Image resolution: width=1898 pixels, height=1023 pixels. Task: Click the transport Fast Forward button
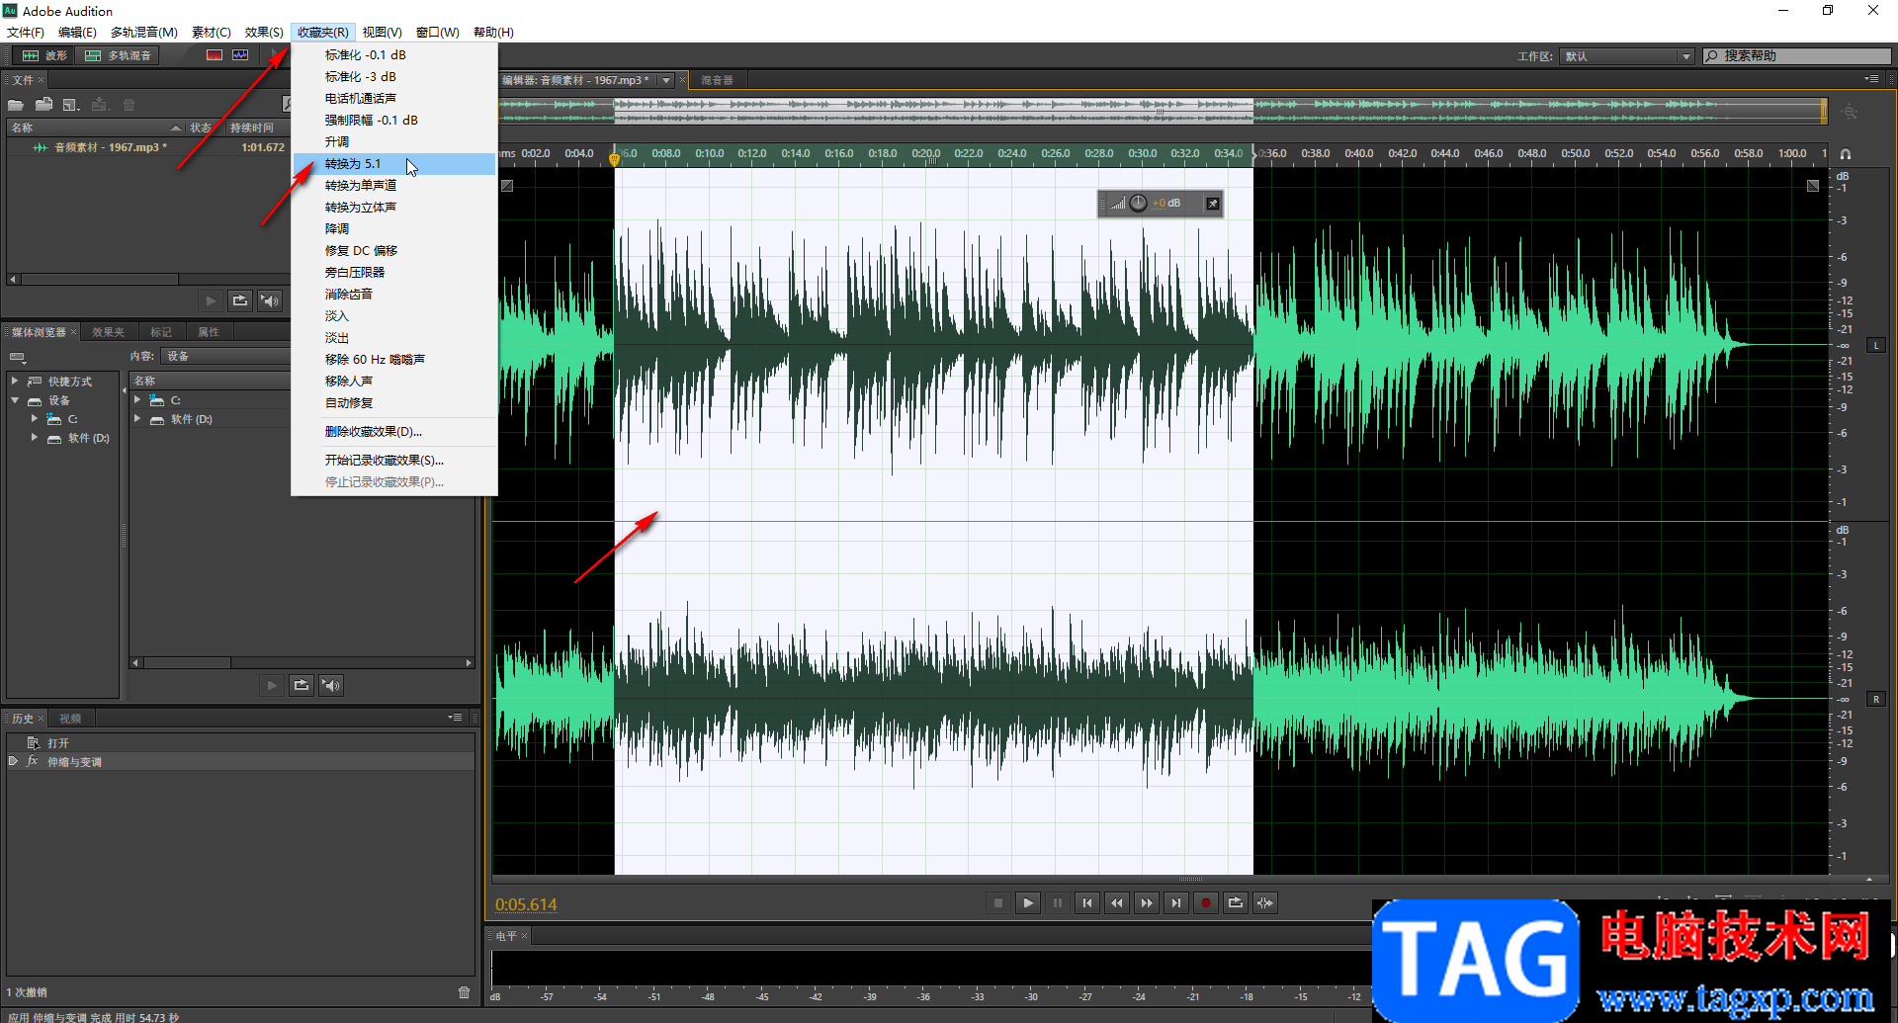point(1147,902)
